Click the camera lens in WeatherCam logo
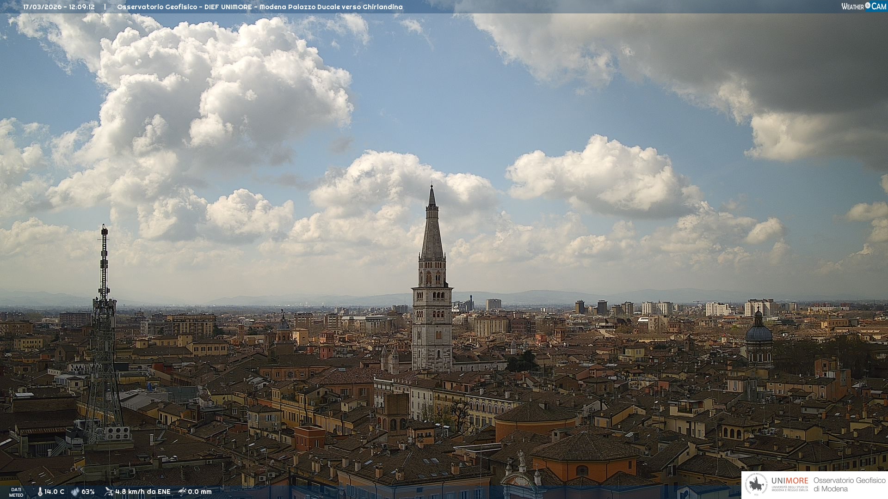 868,6
